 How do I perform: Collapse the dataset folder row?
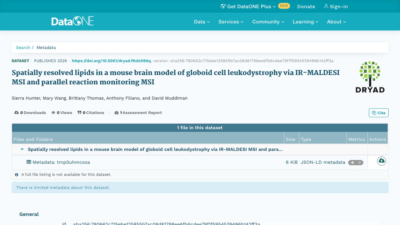(x=22, y=149)
